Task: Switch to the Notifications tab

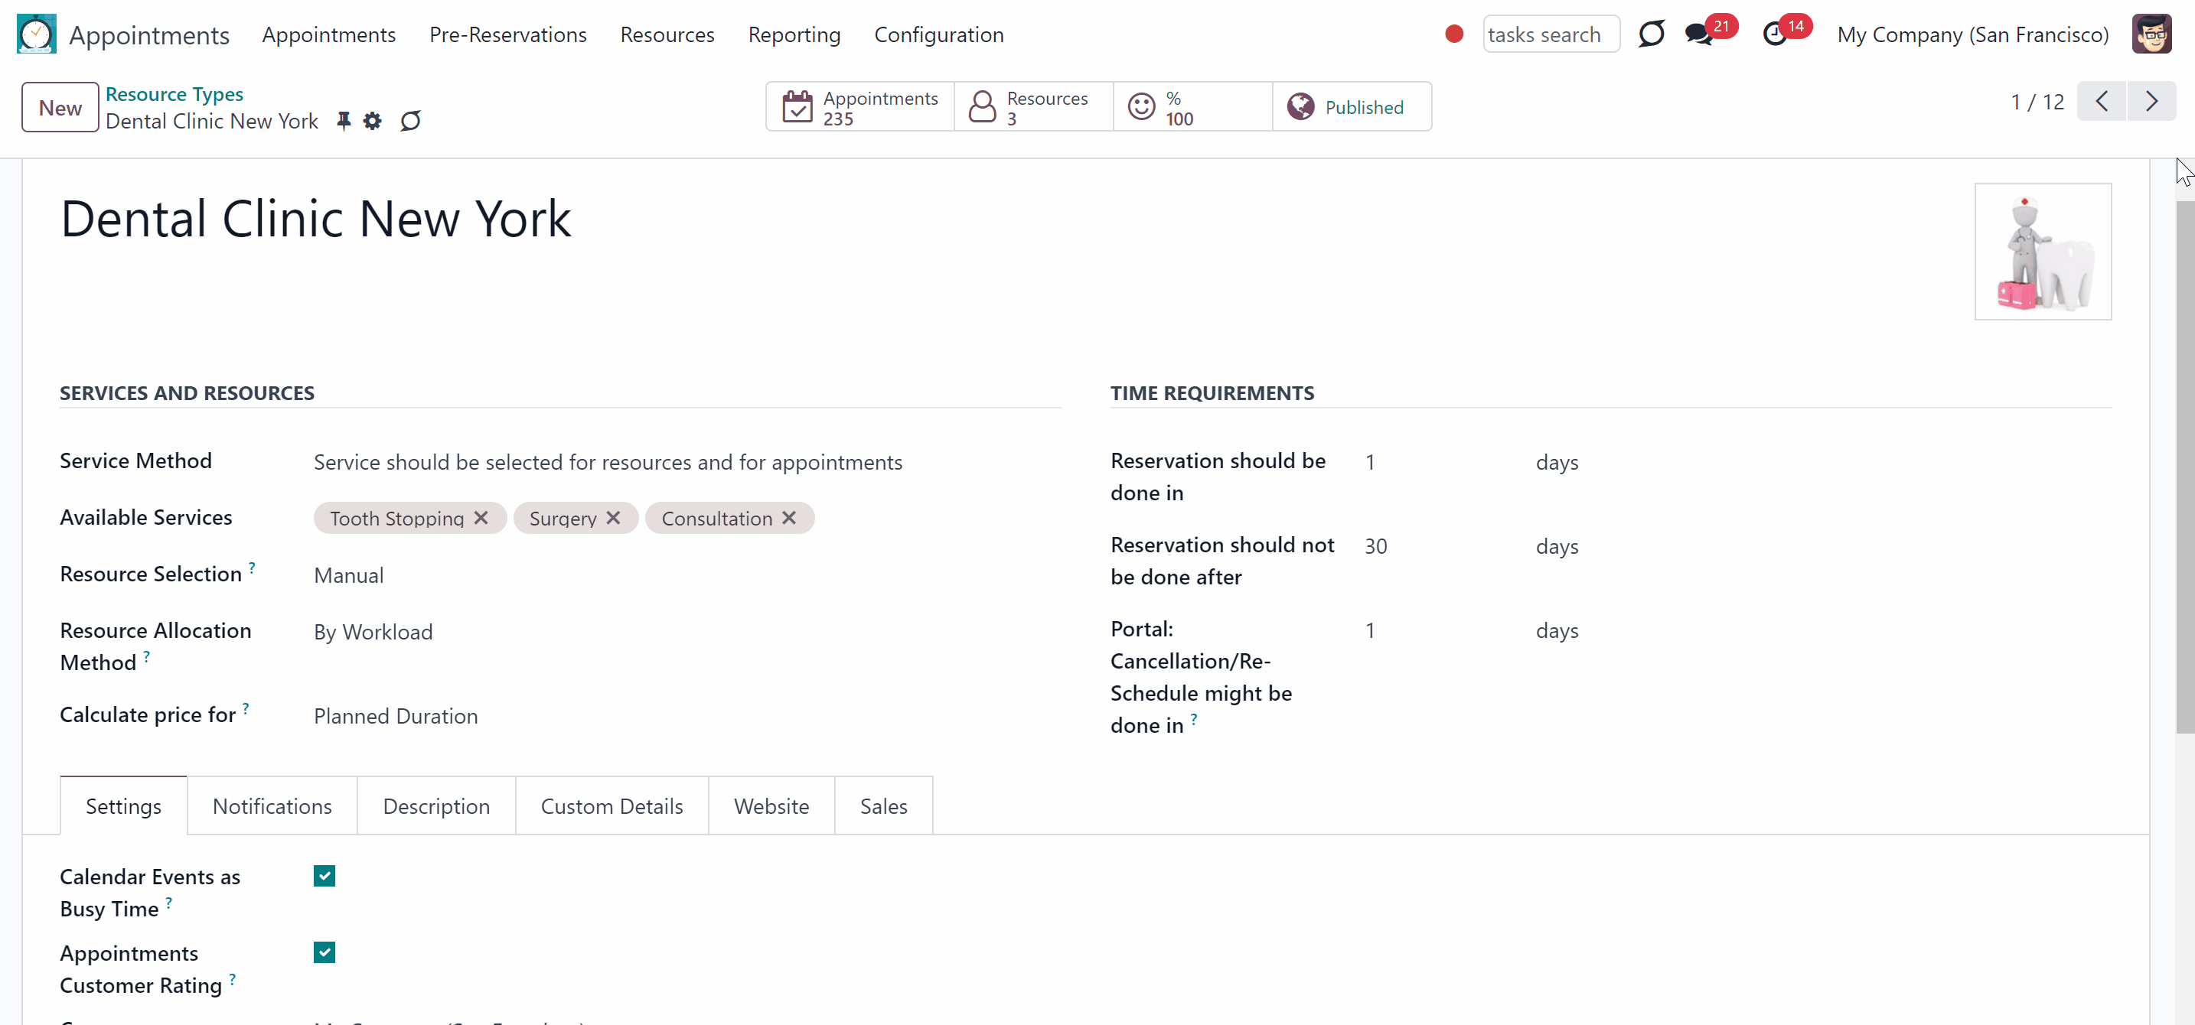Action: click(x=272, y=806)
